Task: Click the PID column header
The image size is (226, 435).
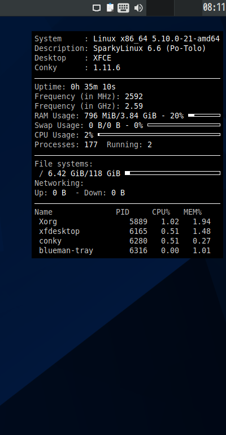Action: pyautogui.click(x=123, y=212)
